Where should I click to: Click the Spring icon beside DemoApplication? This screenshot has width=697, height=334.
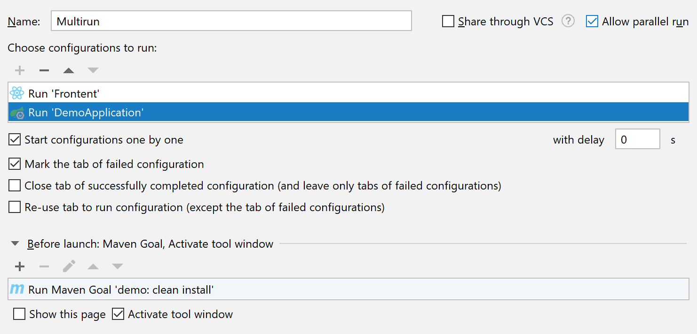[x=17, y=113]
